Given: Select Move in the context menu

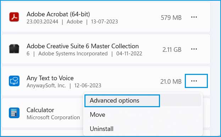Looking at the screenshot, I should [98, 115].
